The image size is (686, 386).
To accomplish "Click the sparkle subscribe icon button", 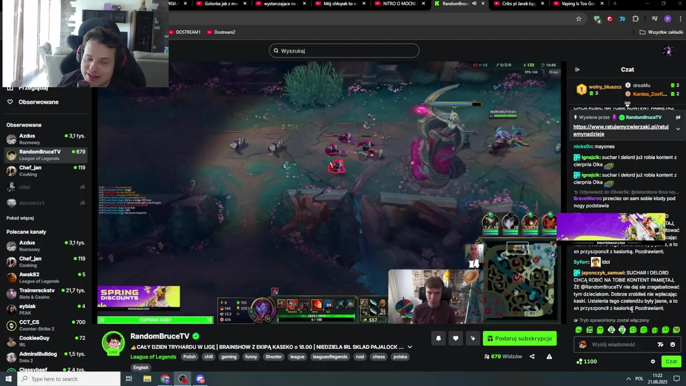I will click(473, 339).
